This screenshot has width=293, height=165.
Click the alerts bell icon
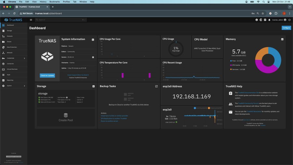point(269,20)
